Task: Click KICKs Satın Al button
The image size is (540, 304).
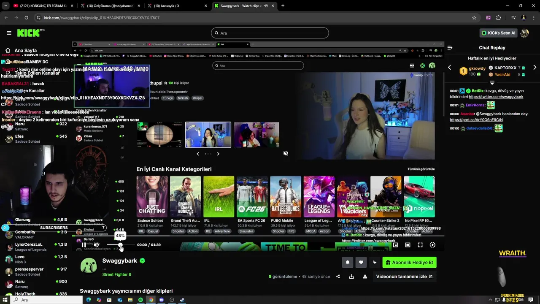Action: click(x=499, y=33)
